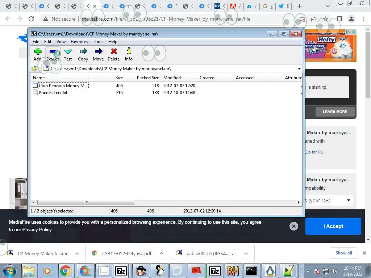Image resolution: width=371 pixels, height=278 pixels.
Task: Open CSB17-012-Petya pdf download chevron
Action: pyautogui.click(x=162, y=253)
